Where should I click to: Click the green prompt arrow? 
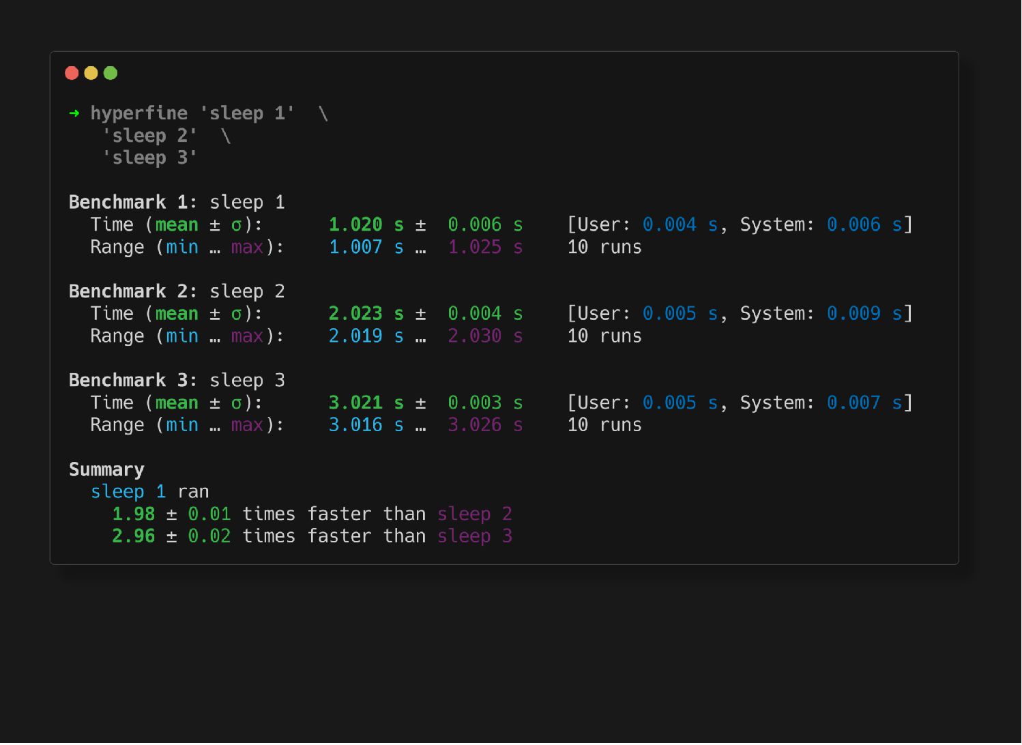click(x=74, y=113)
